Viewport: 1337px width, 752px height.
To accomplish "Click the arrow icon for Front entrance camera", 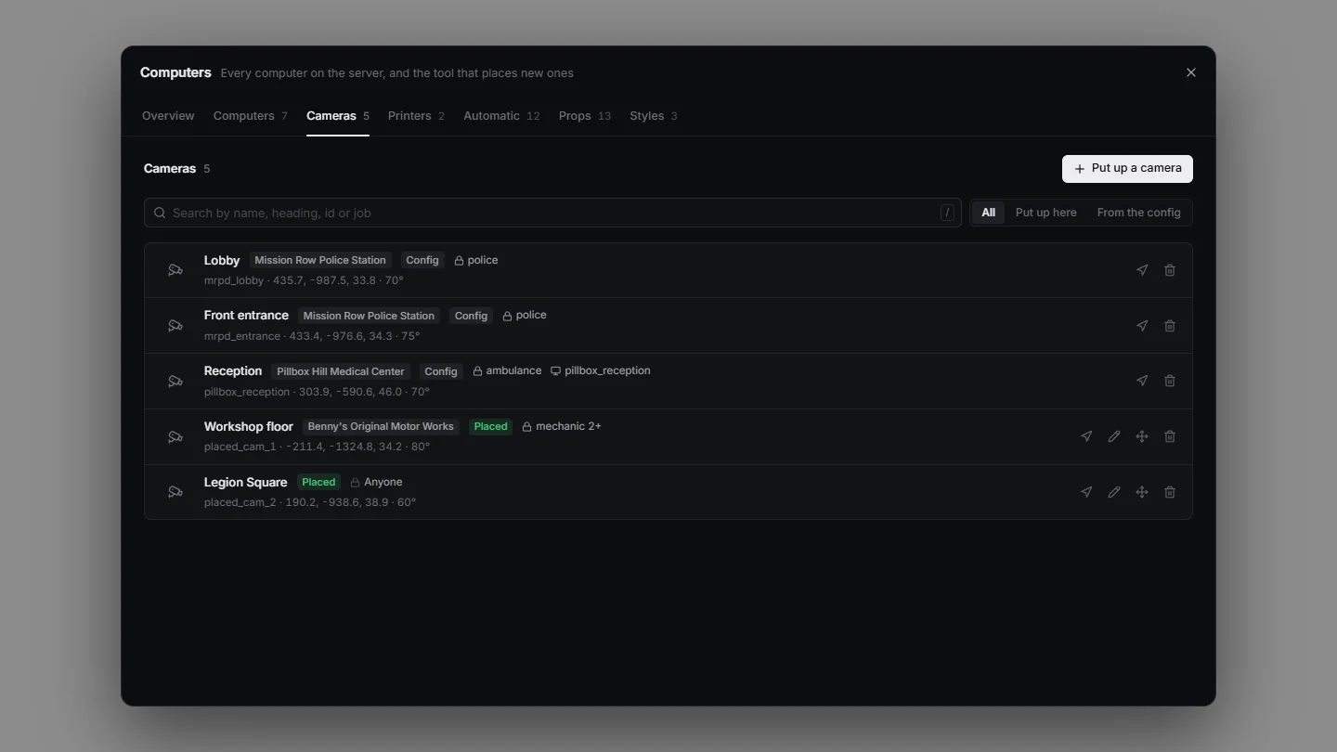I will (x=1142, y=326).
